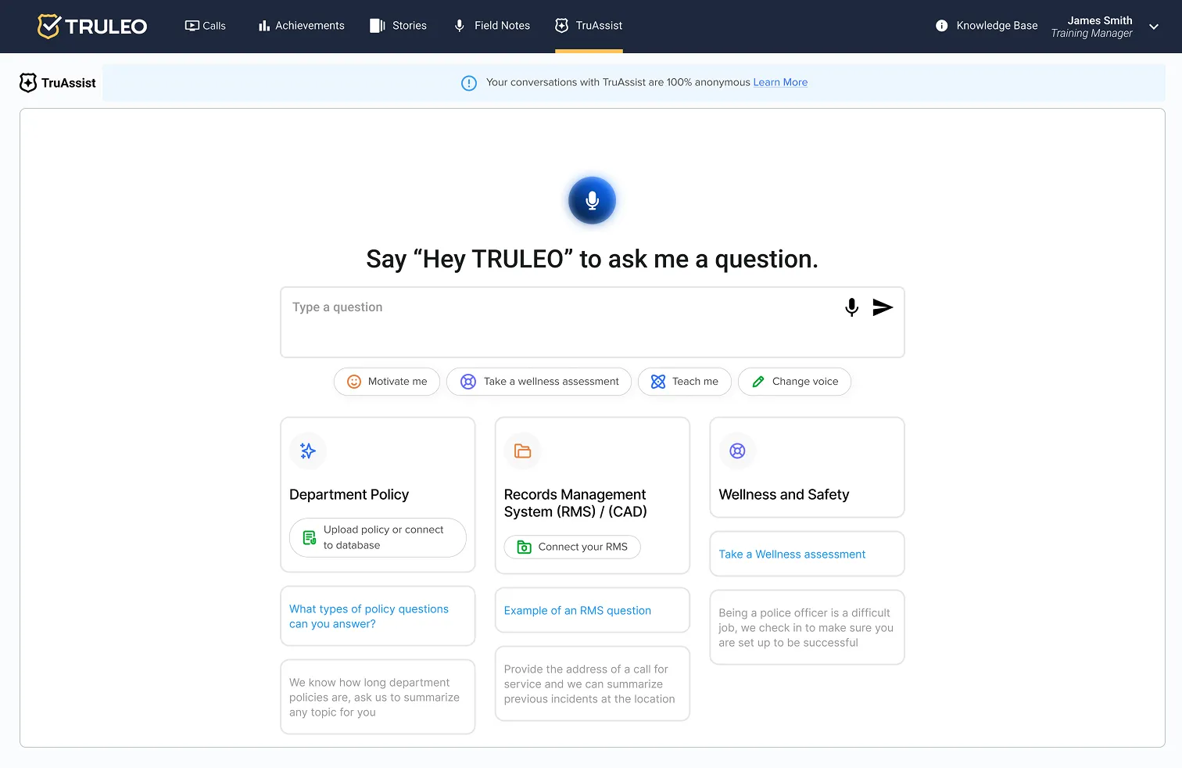
Task: Open the Learn More link
Action: click(780, 82)
